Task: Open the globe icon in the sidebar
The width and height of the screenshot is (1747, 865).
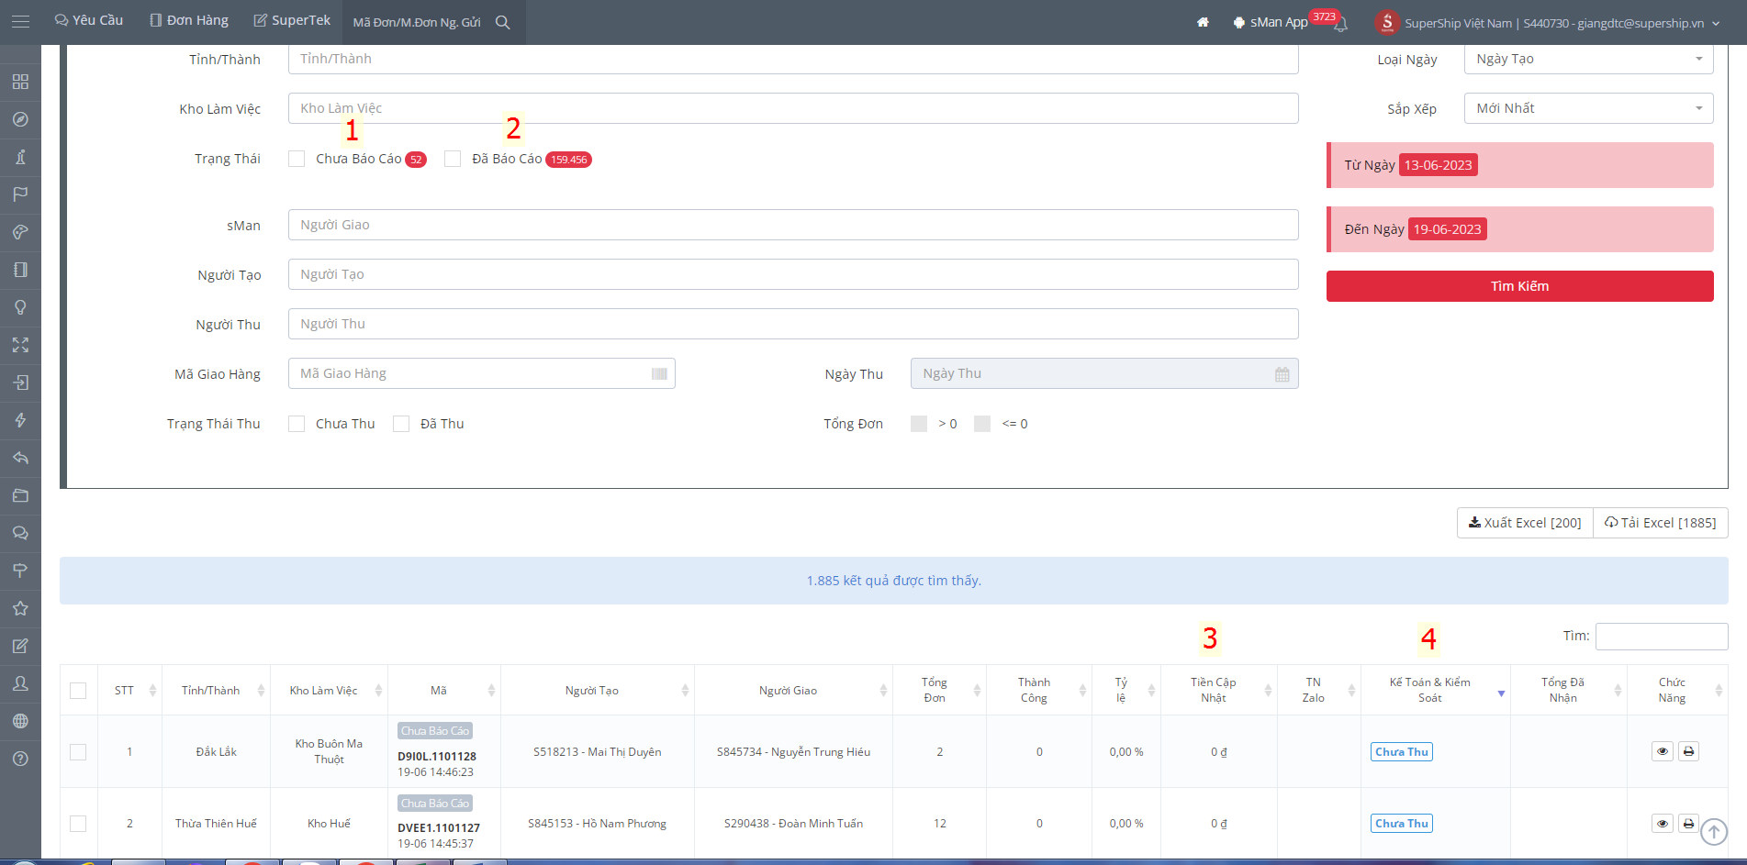Action: (20, 721)
